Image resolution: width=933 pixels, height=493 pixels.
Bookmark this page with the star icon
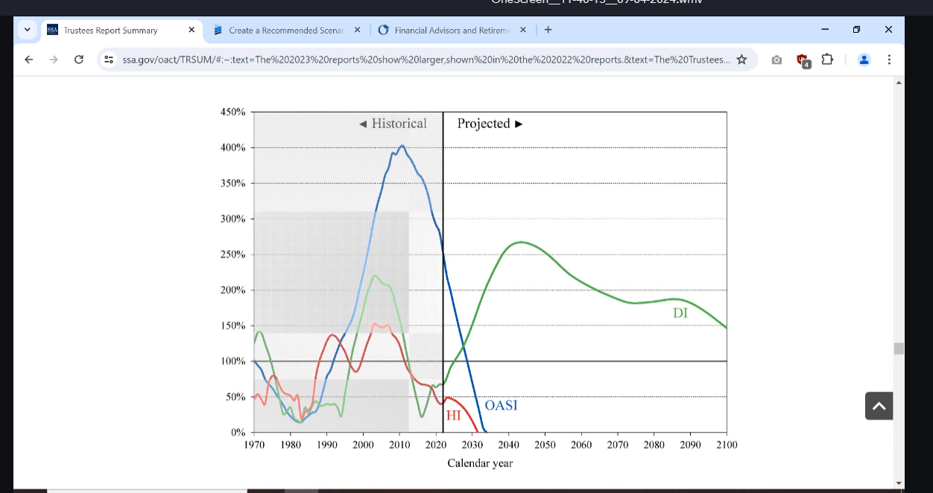click(x=741, y=59)
